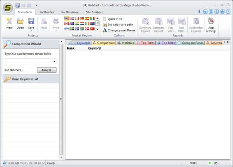Switch to the Kw Database ribbon tab
The image size is (233, 167).
coord(70,12)
